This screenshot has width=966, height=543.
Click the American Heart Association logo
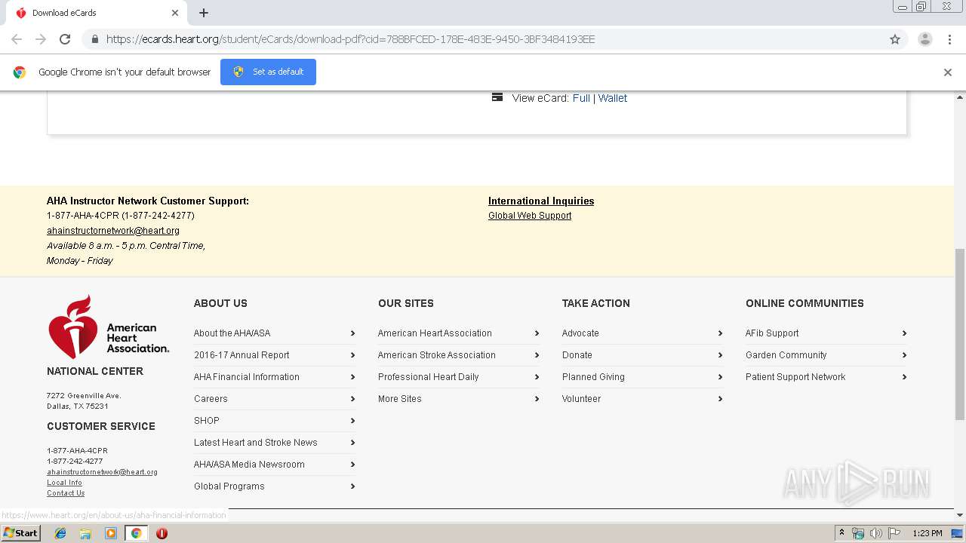point(108,327)
